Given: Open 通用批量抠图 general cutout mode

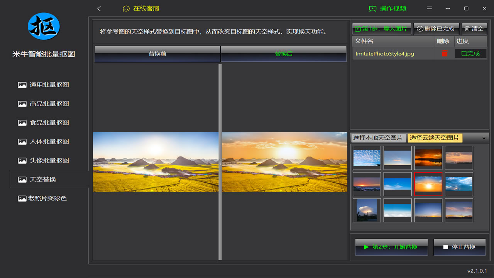Looking at the screenshot, I should 44,85.
